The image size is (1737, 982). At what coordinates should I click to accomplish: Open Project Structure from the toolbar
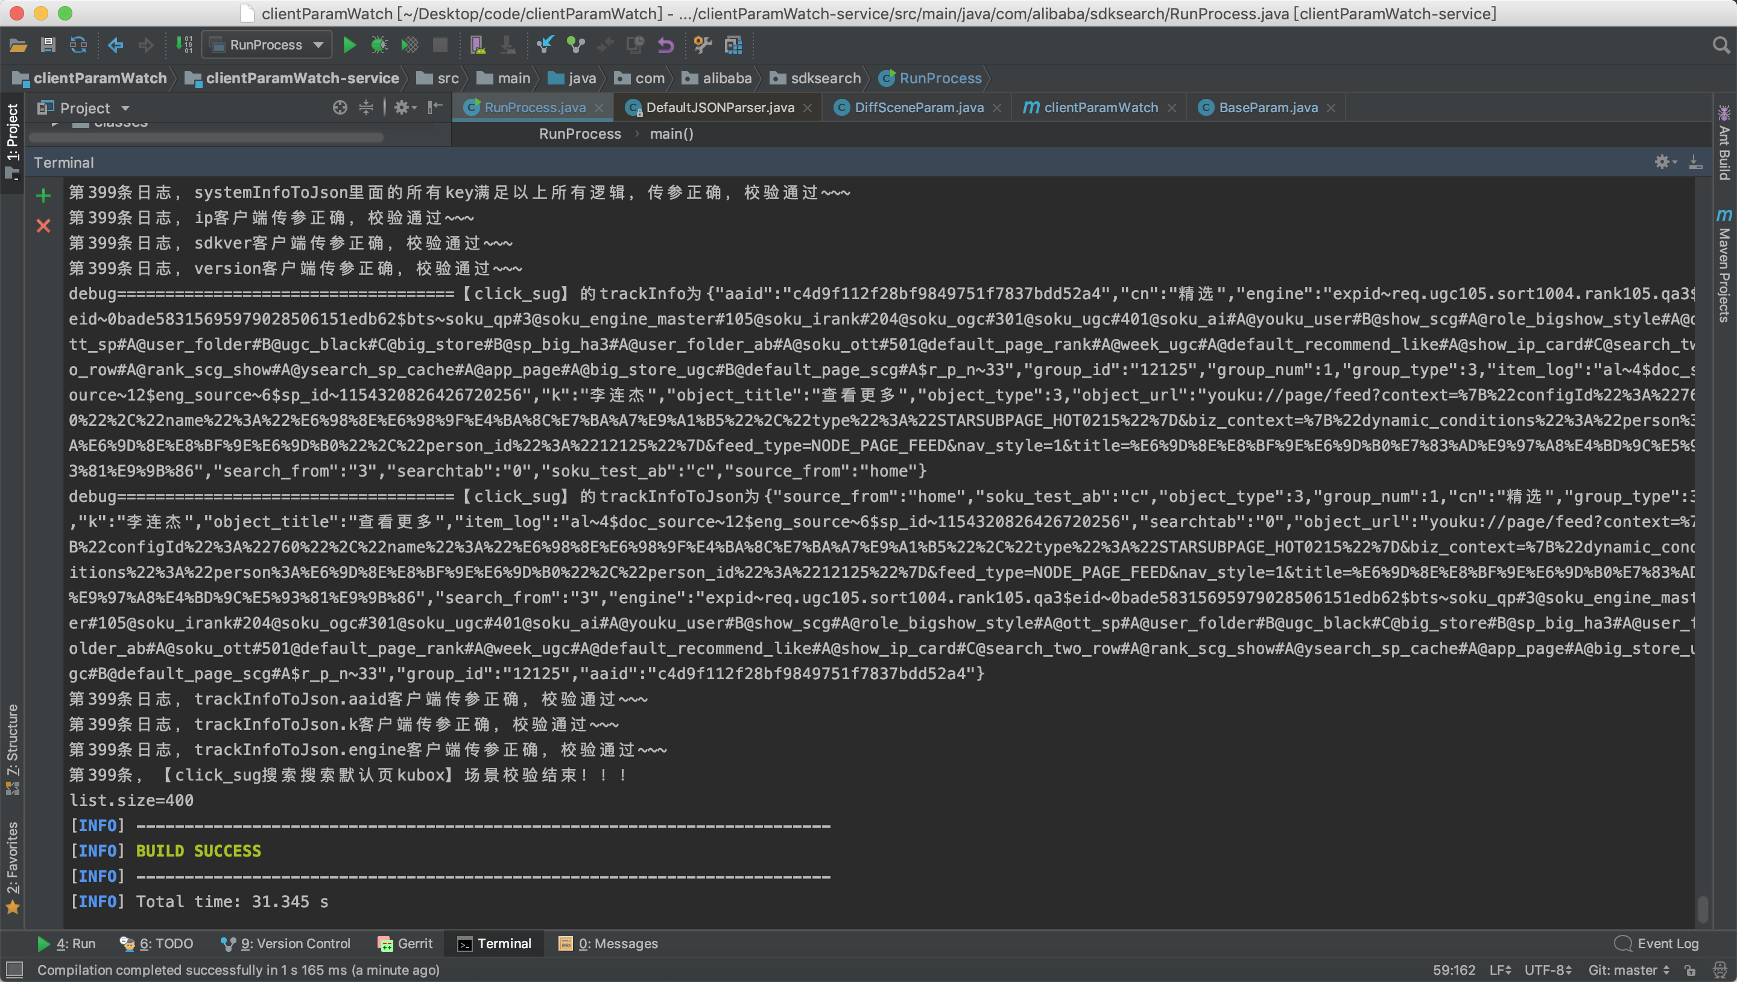[733, 45]
